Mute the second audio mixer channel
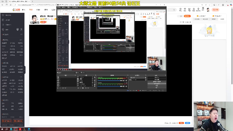 pos(123,86)
